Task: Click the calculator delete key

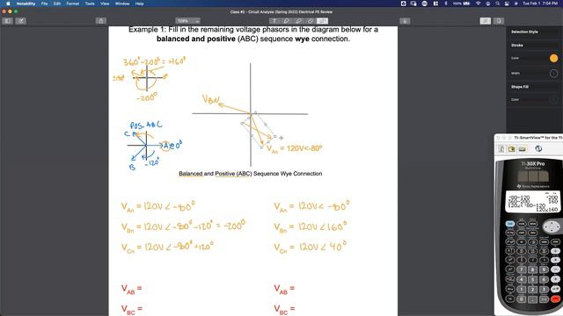Action: 532,224
